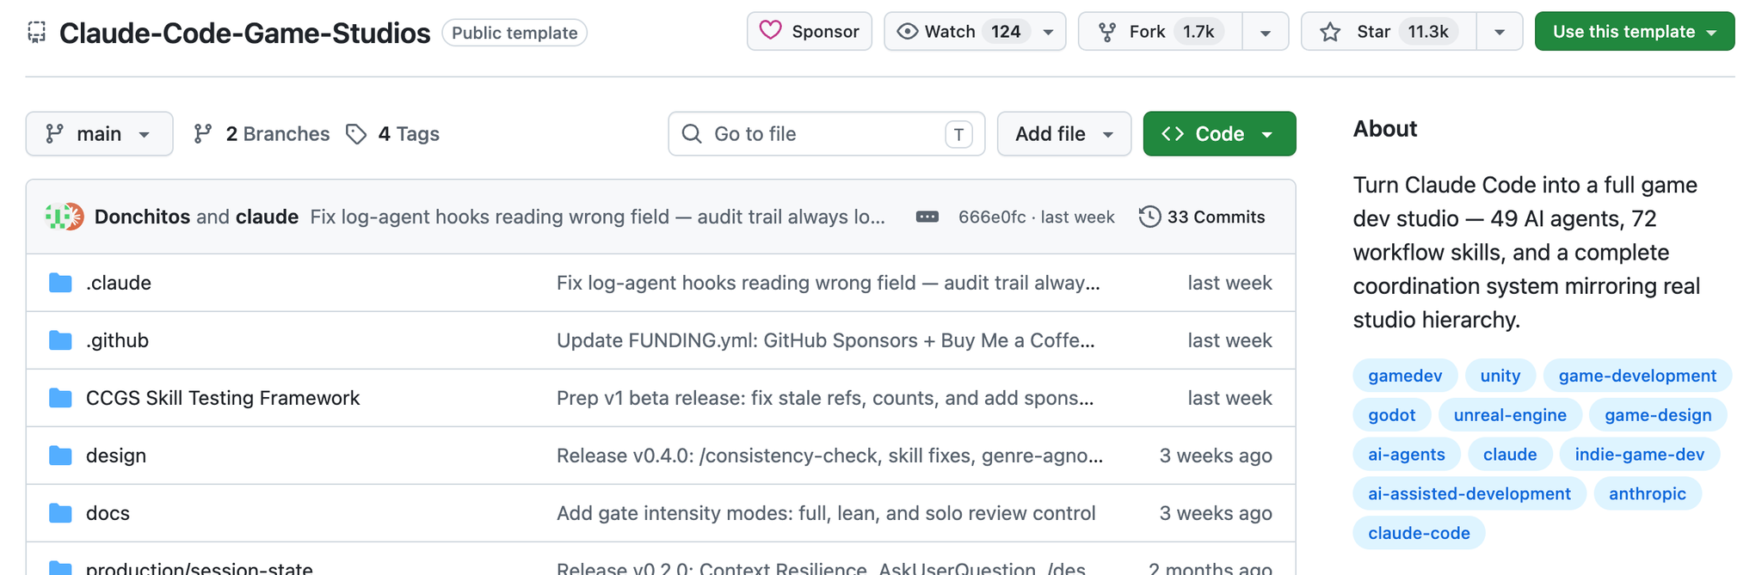Viewport: 1762px width, 575px height.
Task: Click the Fork 1.7k button
Action: 1161,32
